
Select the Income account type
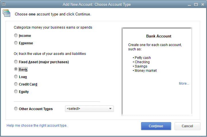click(16, 36)
